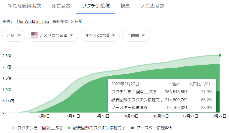
Task: Click the 合計 column header in the tooltip
Action: click(176, 84)
